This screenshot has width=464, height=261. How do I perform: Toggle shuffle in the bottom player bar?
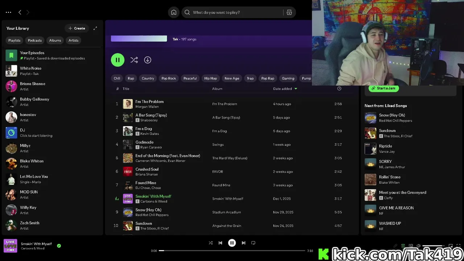click(x=211, y=243)
